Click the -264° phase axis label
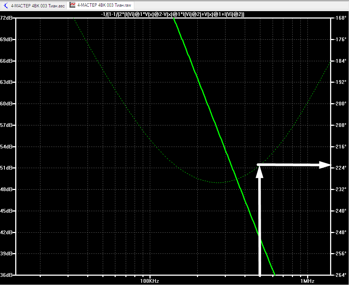This screenshot has height=285, width=349. [x=340, y=275]
